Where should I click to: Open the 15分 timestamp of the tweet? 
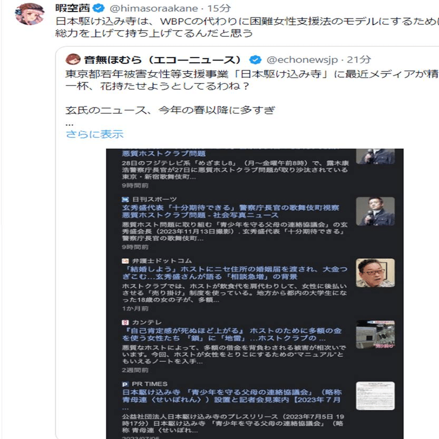pyautogui.click(x=219, y=8)
